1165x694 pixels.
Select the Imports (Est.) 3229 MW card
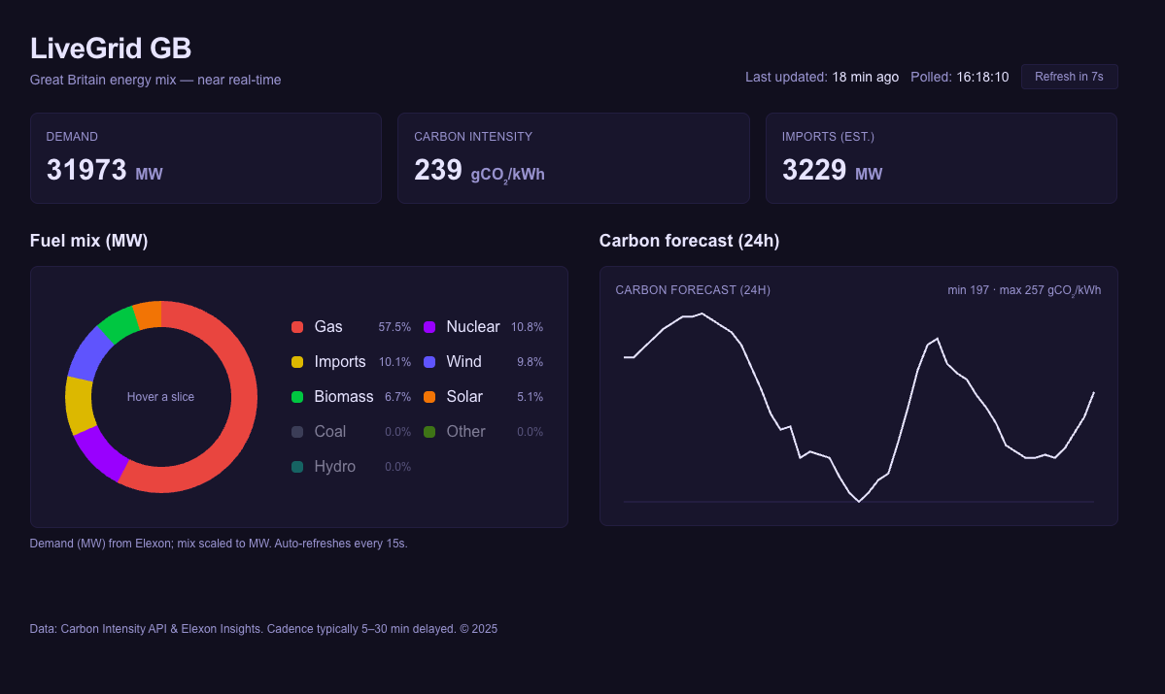(941, 158)
